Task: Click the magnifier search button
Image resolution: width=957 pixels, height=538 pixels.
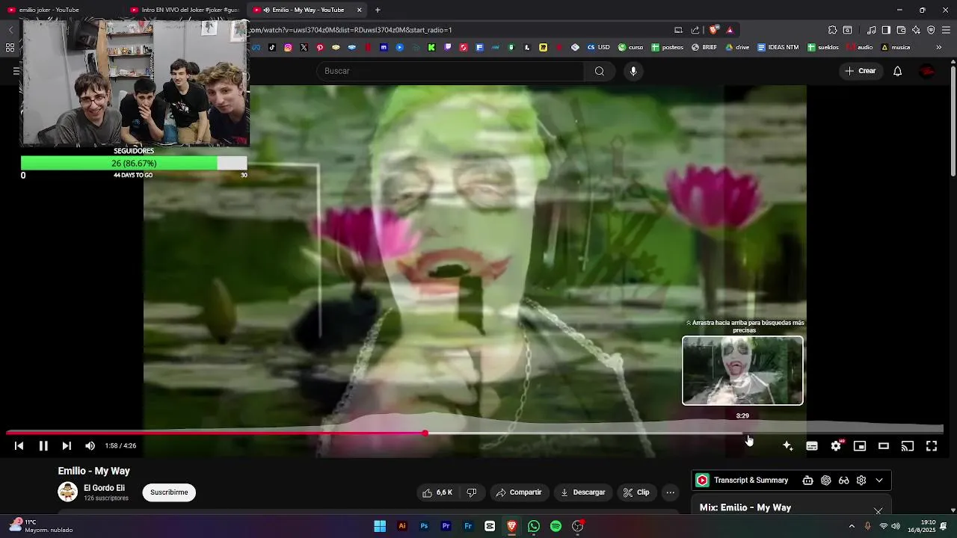Action: 600,71
